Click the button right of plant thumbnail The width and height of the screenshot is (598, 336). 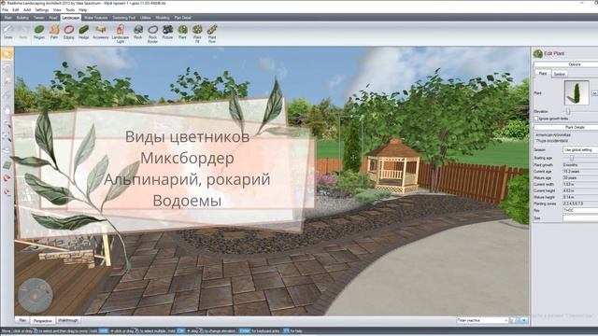click(x=594, y=93)
